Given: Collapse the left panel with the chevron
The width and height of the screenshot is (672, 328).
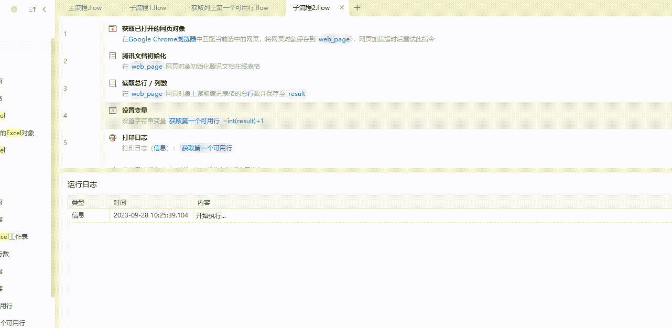Looking at the screenshot, I should (45, 9).
